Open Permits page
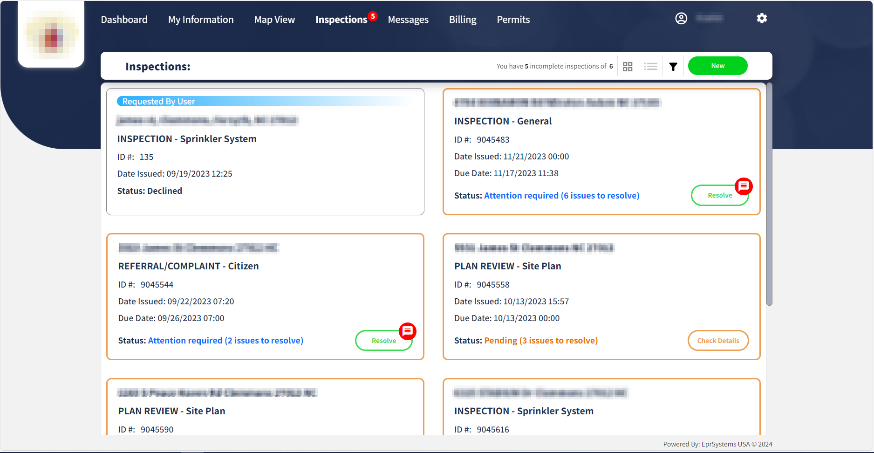The width and height of the screenshot is (874, 453). pyautogui.click(x=513, y=20)
